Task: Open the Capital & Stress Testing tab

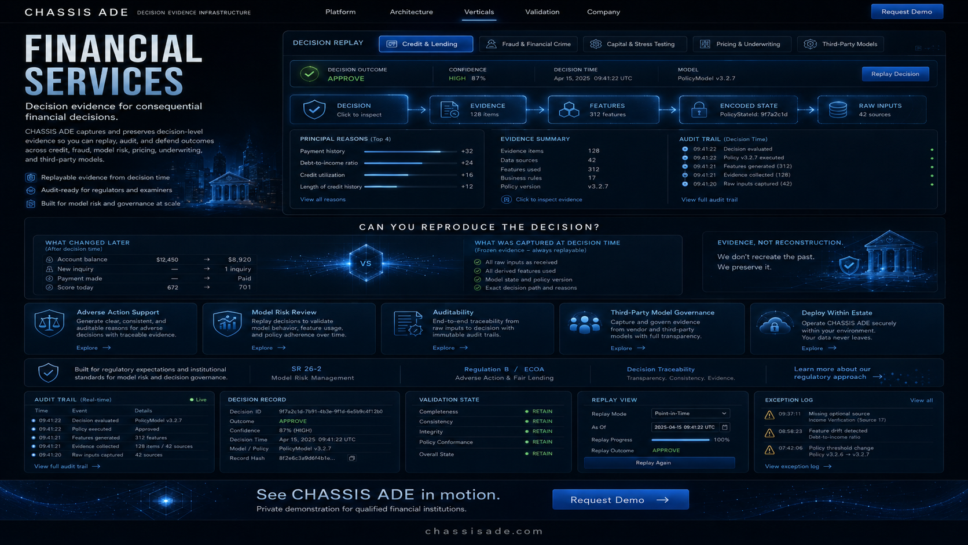Action: coord(635,44)
